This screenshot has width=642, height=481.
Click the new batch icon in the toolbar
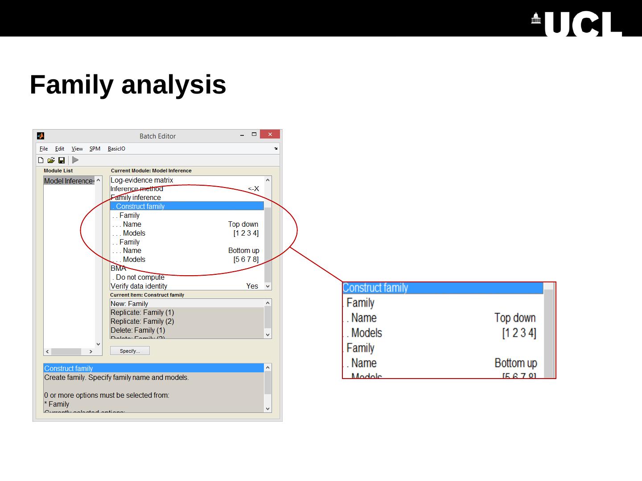[x=41, y=160]
